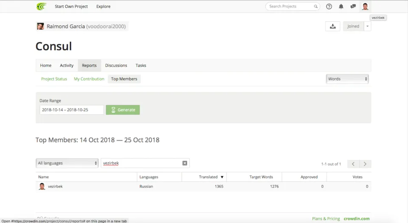Click vezirbek's avatar in the table

[42, 187]
